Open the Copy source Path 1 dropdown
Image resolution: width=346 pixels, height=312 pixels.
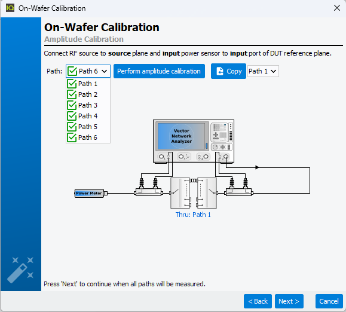(263, 71)
